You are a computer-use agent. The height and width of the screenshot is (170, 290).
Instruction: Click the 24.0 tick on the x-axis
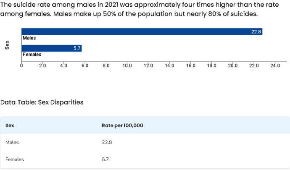(275, 65)
